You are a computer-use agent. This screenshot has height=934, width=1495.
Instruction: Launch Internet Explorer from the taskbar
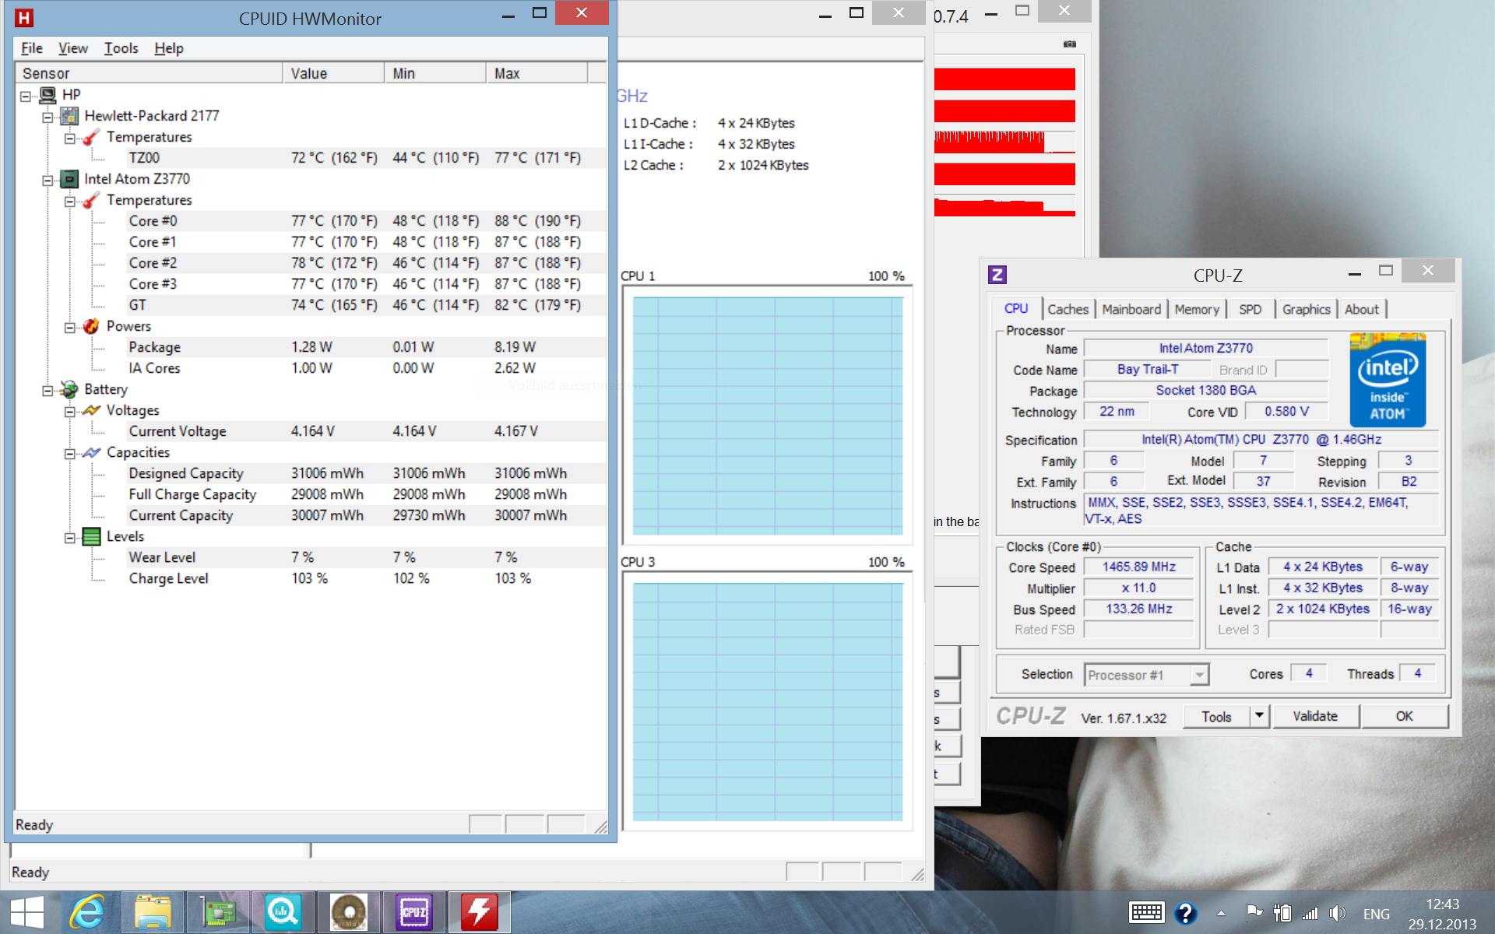87,912
